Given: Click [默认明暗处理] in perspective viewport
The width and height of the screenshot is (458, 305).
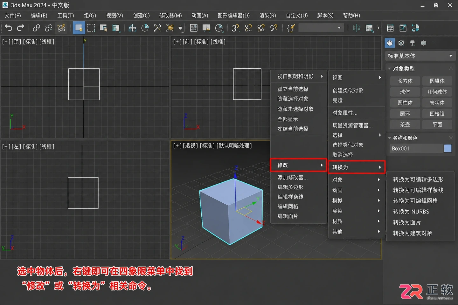Looking at the screenshot, I should pyautogui.click(x=234, y=146).
